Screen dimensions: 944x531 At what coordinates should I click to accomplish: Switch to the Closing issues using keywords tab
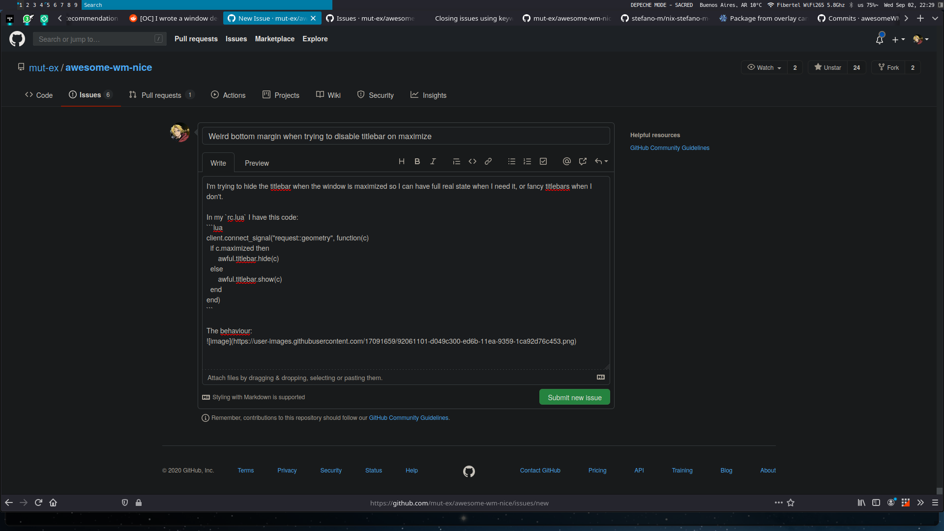pyautogui.click(x=468, y=18)
